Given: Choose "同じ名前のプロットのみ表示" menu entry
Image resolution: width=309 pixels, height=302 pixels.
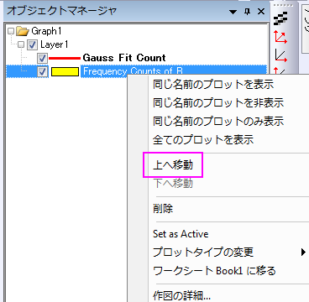Looking at the screenshot, I should coord(218,121).
